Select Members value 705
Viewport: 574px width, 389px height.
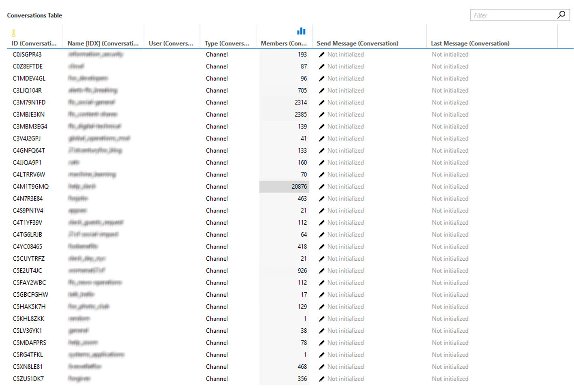302,90
